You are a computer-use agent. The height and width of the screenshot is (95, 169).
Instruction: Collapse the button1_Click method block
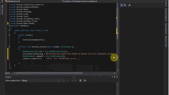click(x=9, y=47)
